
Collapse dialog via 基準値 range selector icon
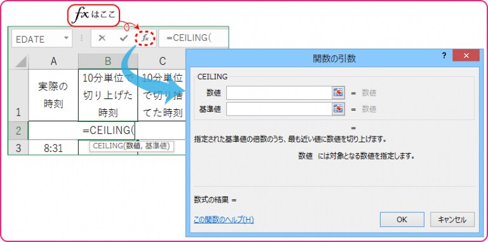tap(338, 109)
